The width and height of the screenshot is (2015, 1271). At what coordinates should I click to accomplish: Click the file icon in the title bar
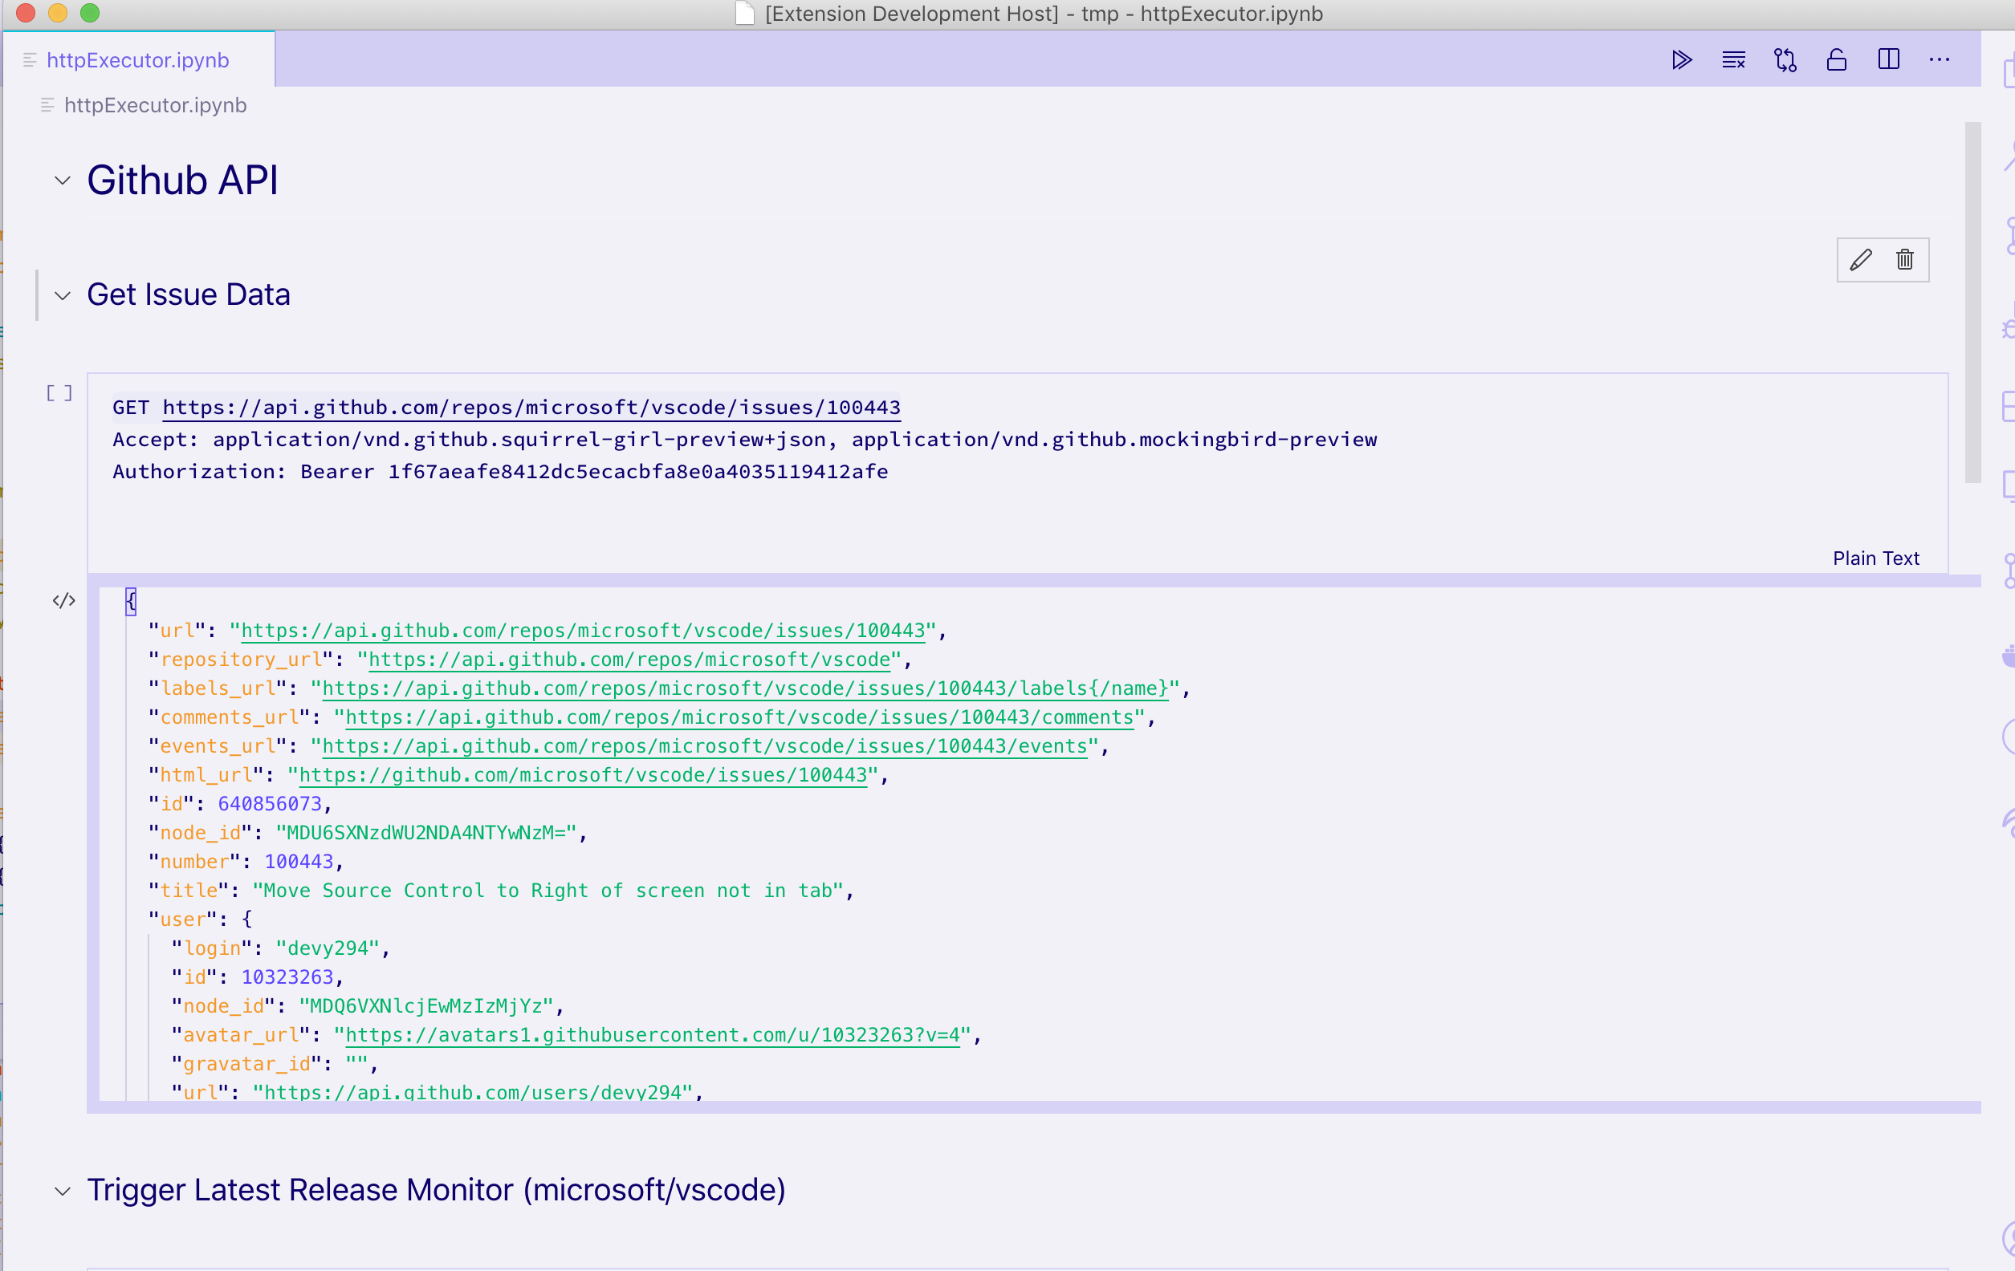tap(745, 14)
